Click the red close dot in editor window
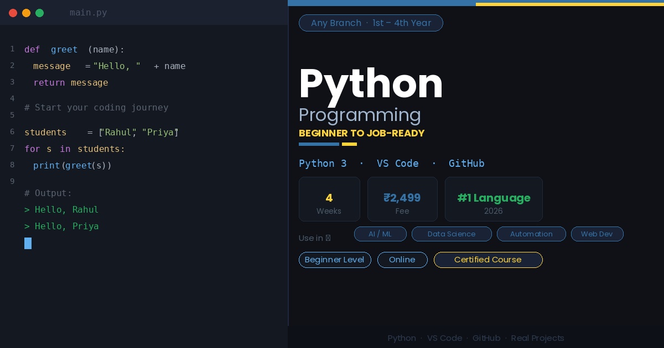Image resolution: width=664 pixels, height=348 pixels. [13, 13]
